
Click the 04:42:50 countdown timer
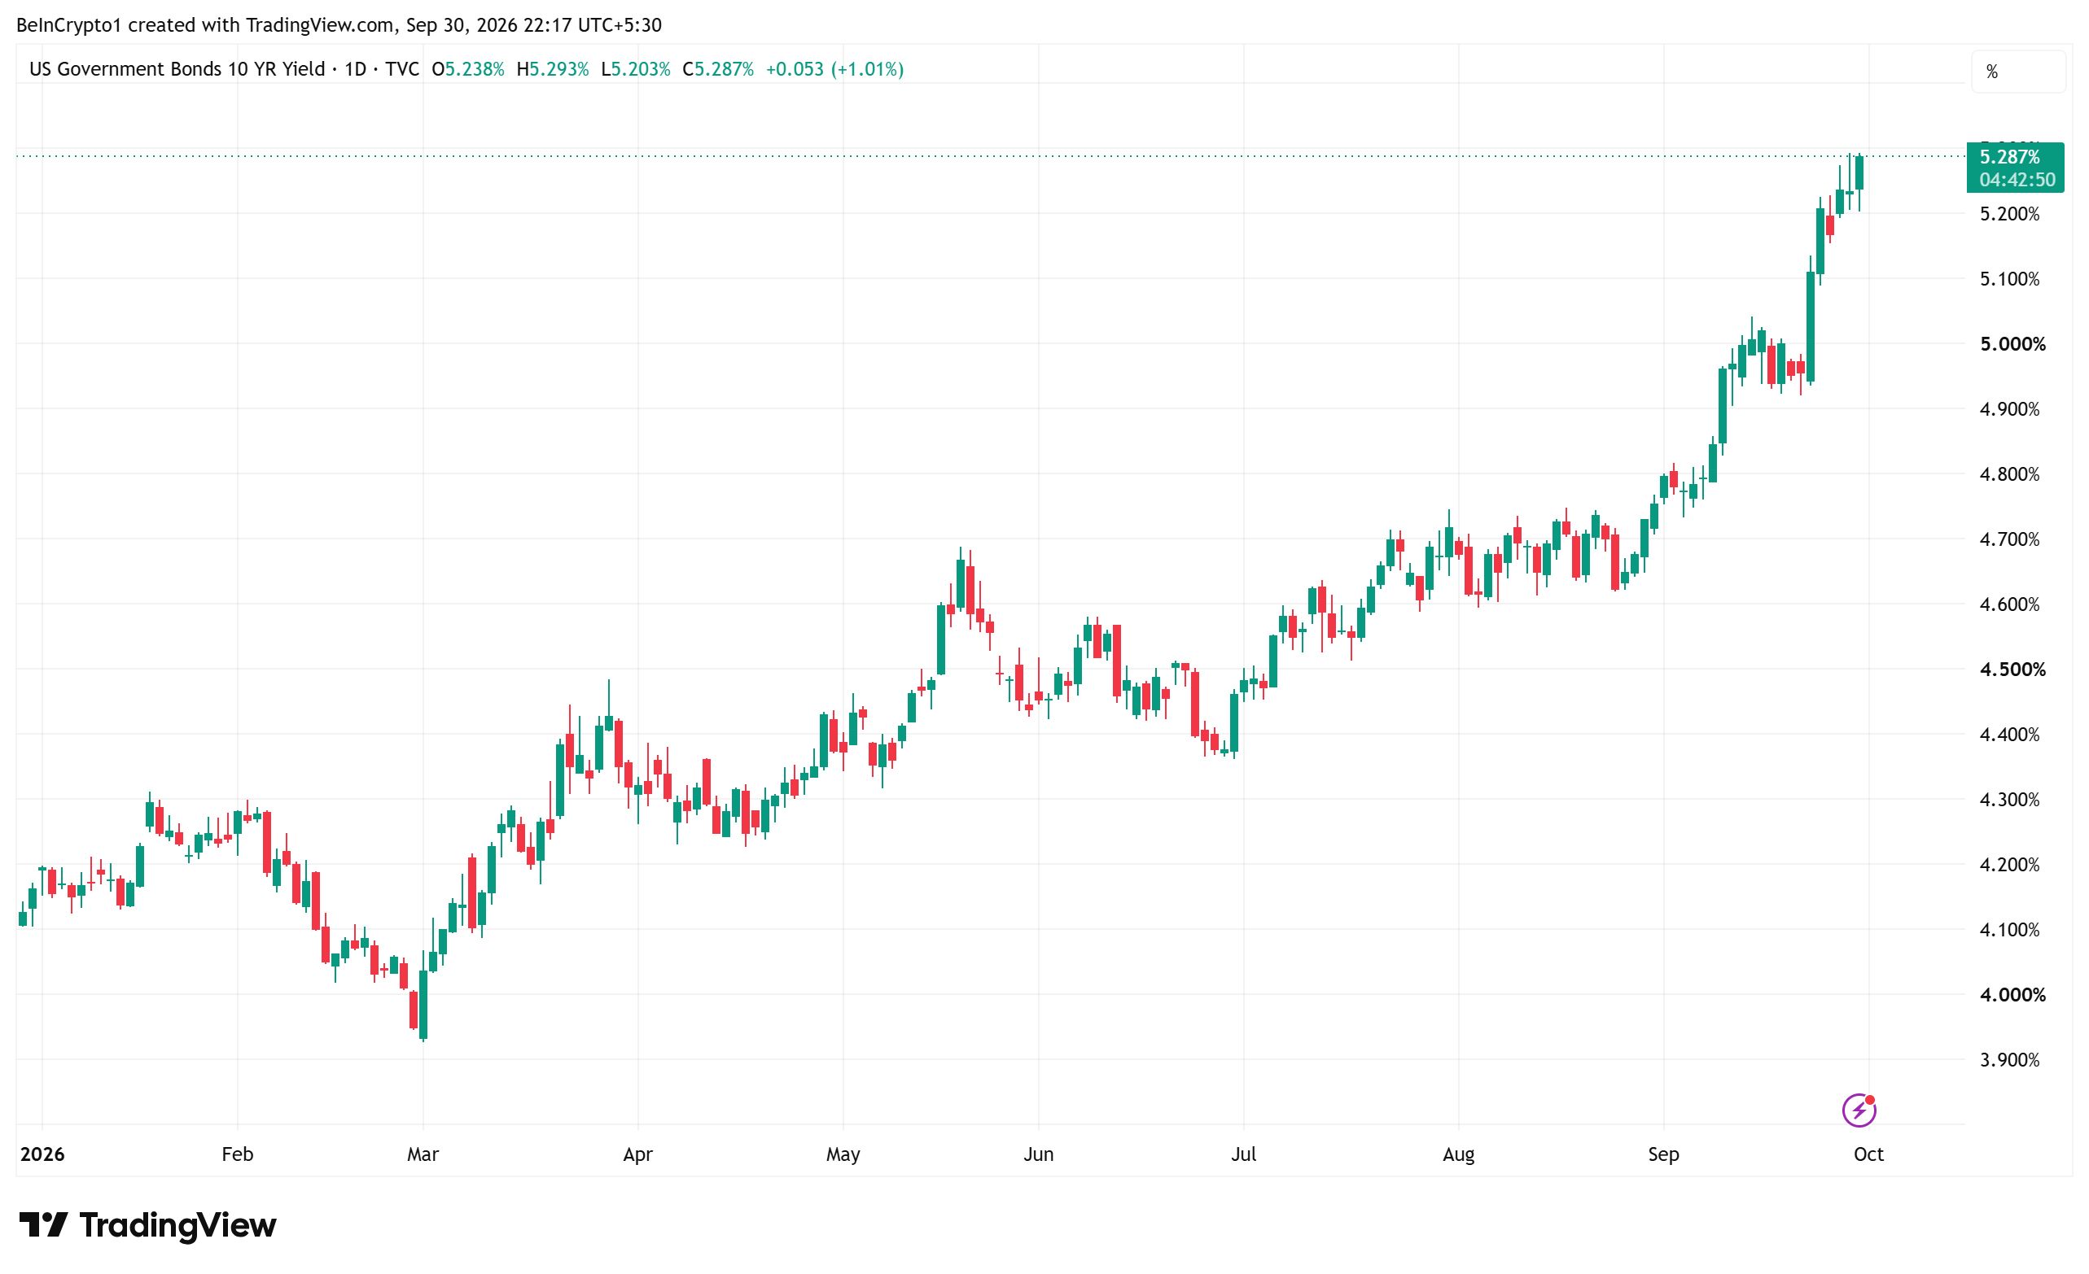pyautogui.click(x=2017, y=180)
